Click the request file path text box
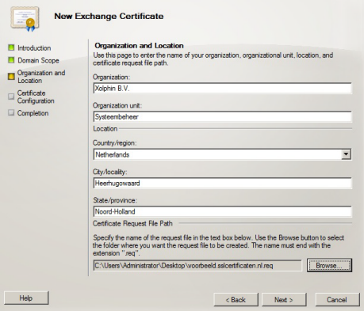 tap(197, 265)
